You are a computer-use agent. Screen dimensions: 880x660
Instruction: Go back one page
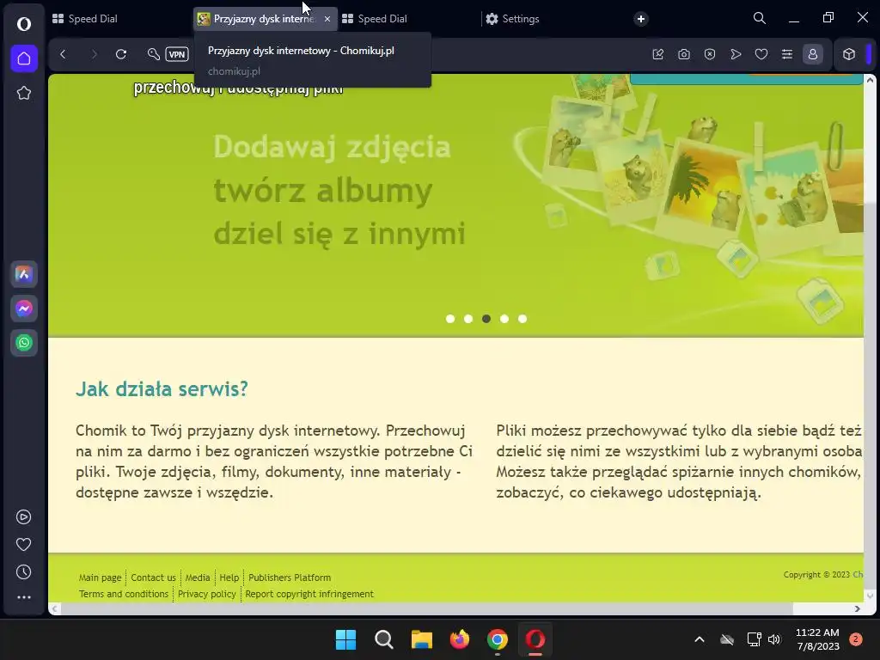[63, 54]
